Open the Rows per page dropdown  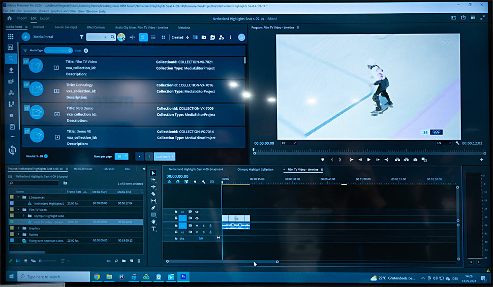pos(121,156)
